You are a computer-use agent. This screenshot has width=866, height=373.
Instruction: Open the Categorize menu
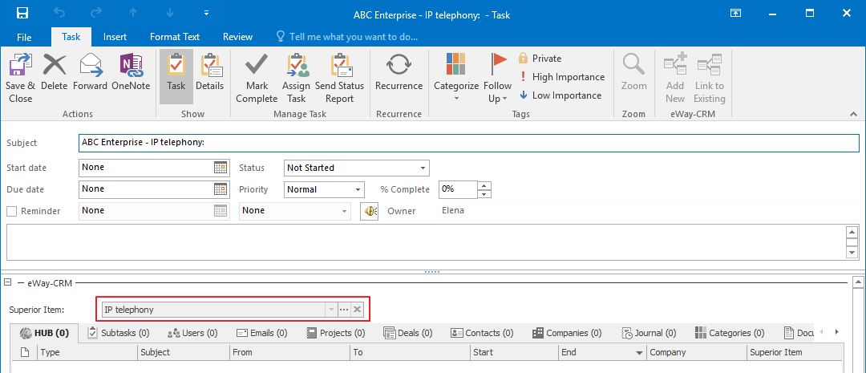(456, 77)
